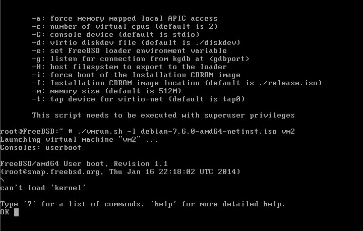Click the '-i:' force boot CDROM line

tap(136, 75)
